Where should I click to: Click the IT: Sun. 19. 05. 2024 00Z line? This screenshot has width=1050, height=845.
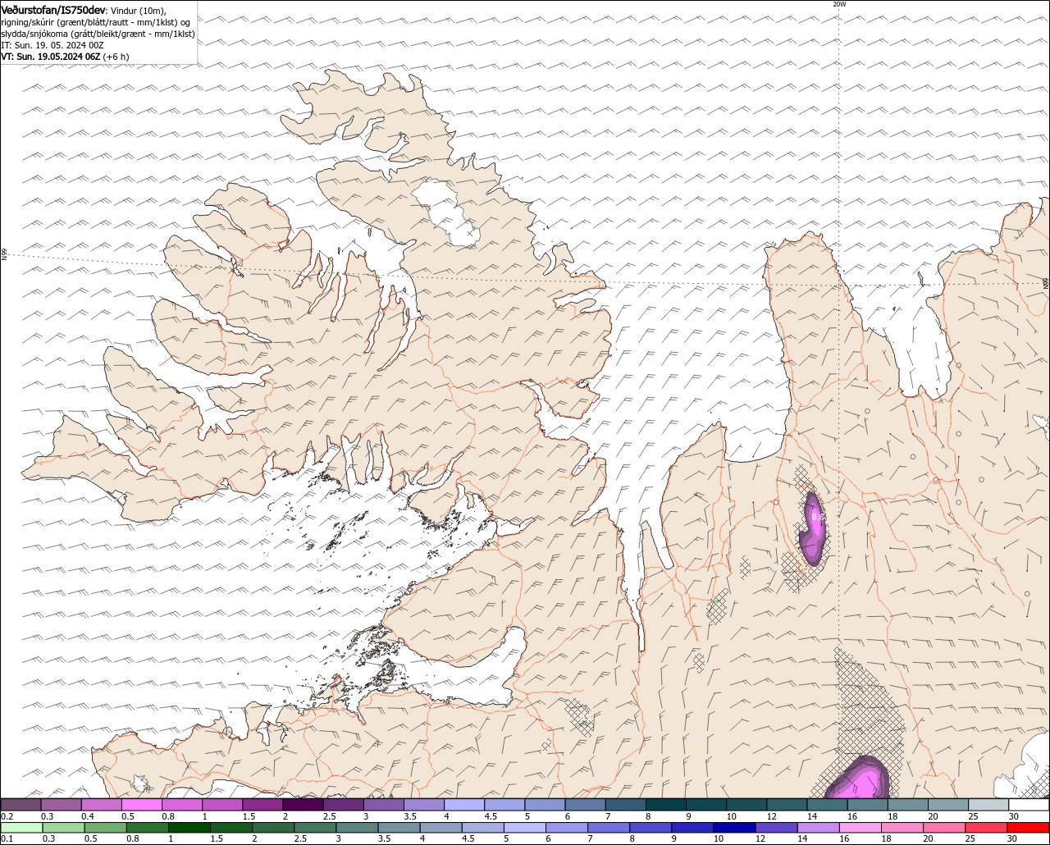click(x=52, y=45)
